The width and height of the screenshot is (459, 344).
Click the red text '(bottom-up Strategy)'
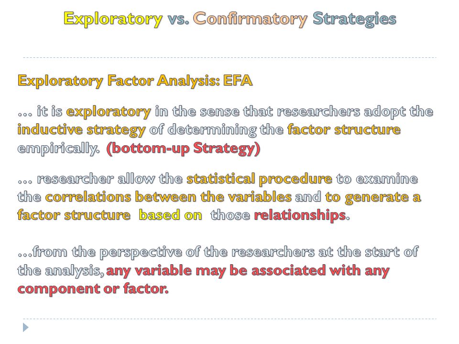click(183, 149)
